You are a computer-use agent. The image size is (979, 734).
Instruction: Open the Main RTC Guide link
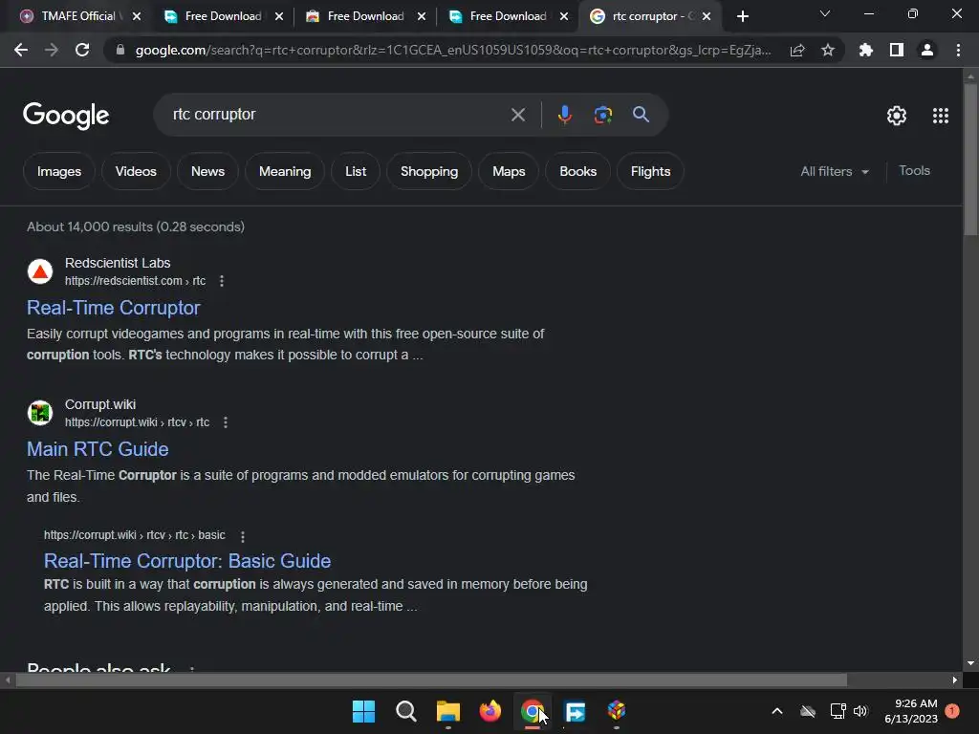pyautogui.click(x=98, y=449)
